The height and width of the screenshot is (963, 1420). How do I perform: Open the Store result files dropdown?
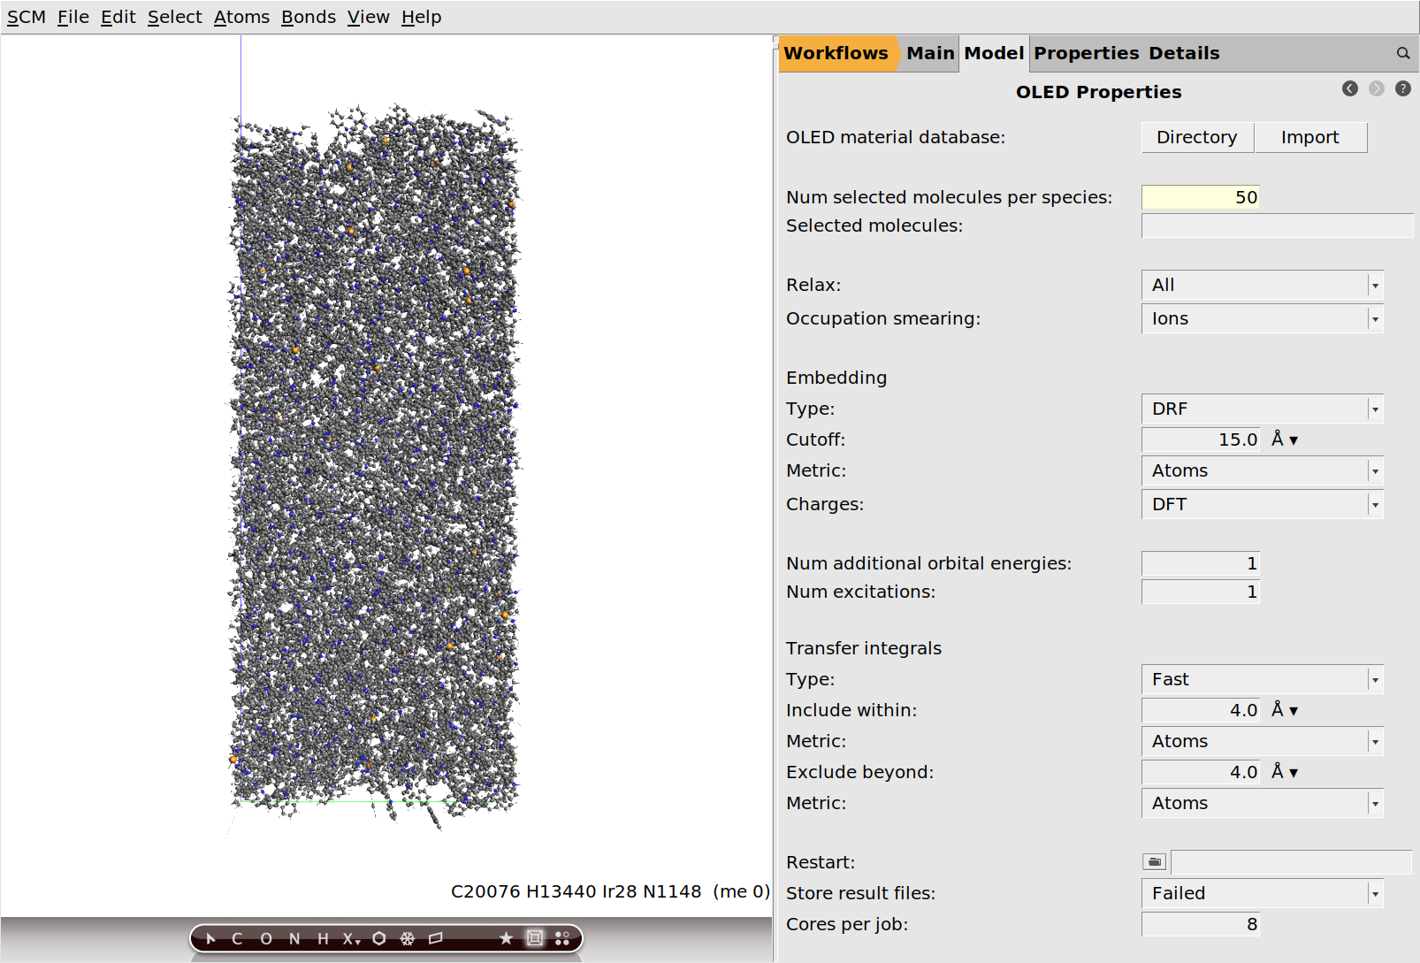[x=1262, y=893]
